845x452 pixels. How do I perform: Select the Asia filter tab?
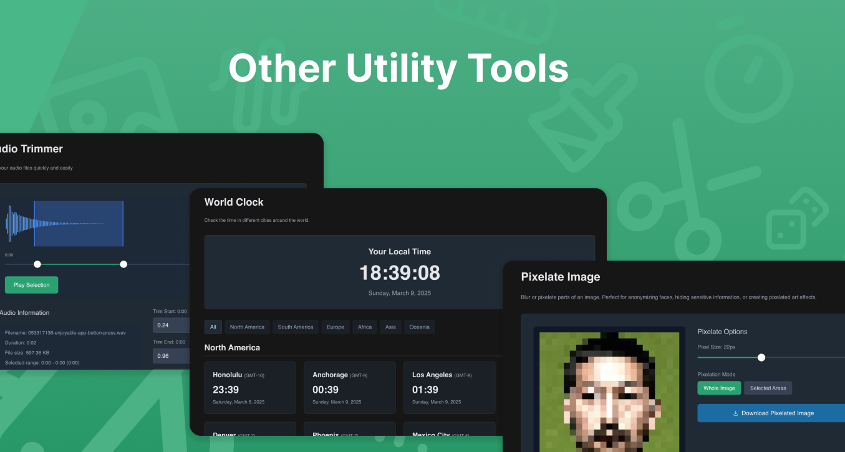[x=390, y=327]
